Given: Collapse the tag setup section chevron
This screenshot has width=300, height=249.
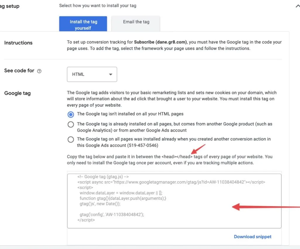Looking at the screenshot, I should (x=298, y=6).
